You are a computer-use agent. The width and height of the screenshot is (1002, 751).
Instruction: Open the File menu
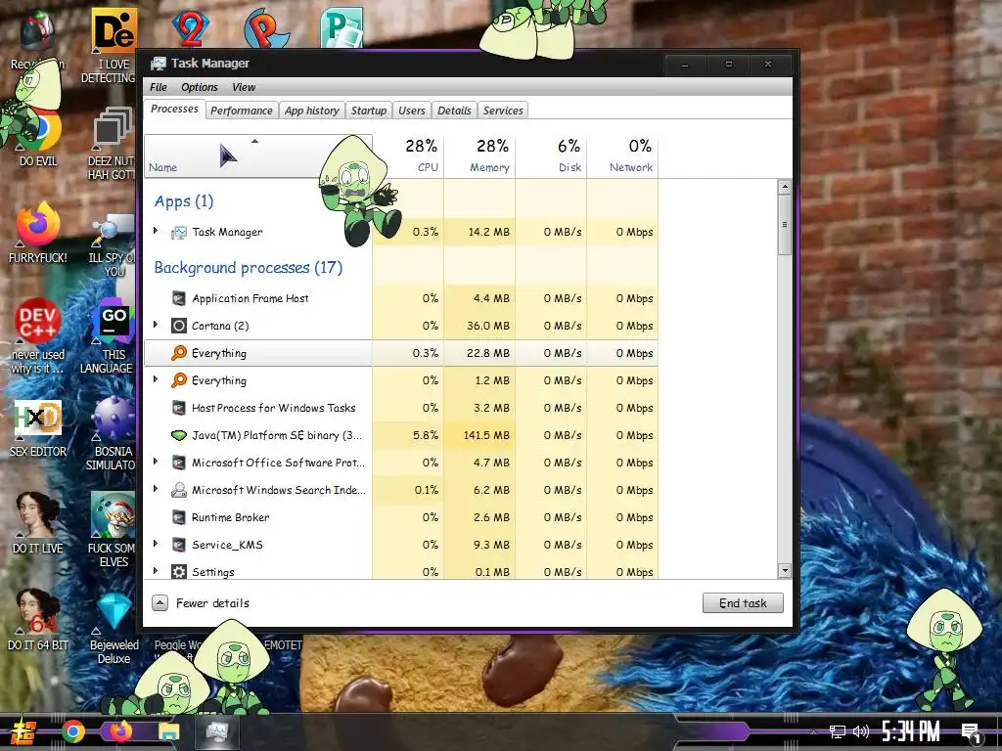point(159,87)
